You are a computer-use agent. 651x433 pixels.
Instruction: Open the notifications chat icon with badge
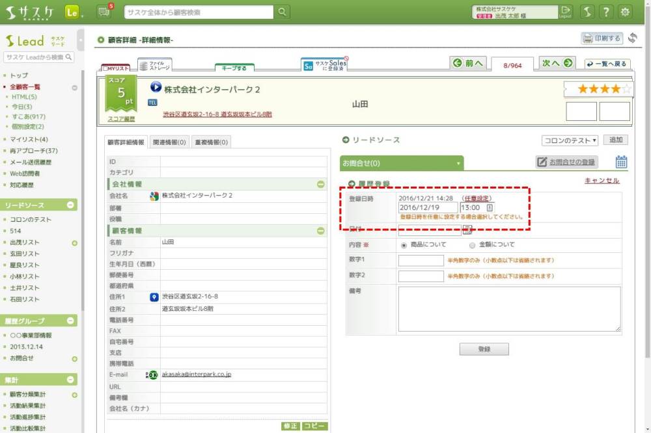[103, 12]
